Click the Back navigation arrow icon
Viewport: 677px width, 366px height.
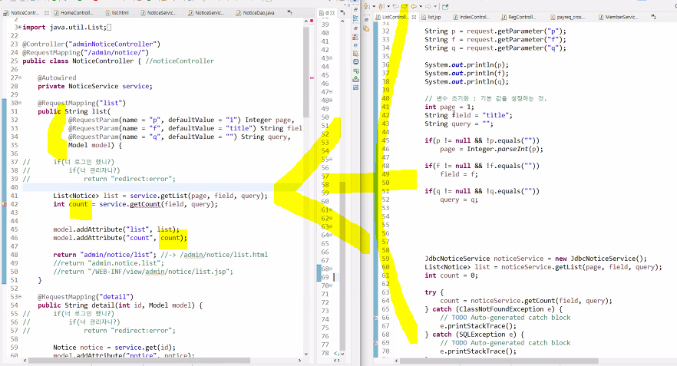pyautogui.click(x=414, y=6)
